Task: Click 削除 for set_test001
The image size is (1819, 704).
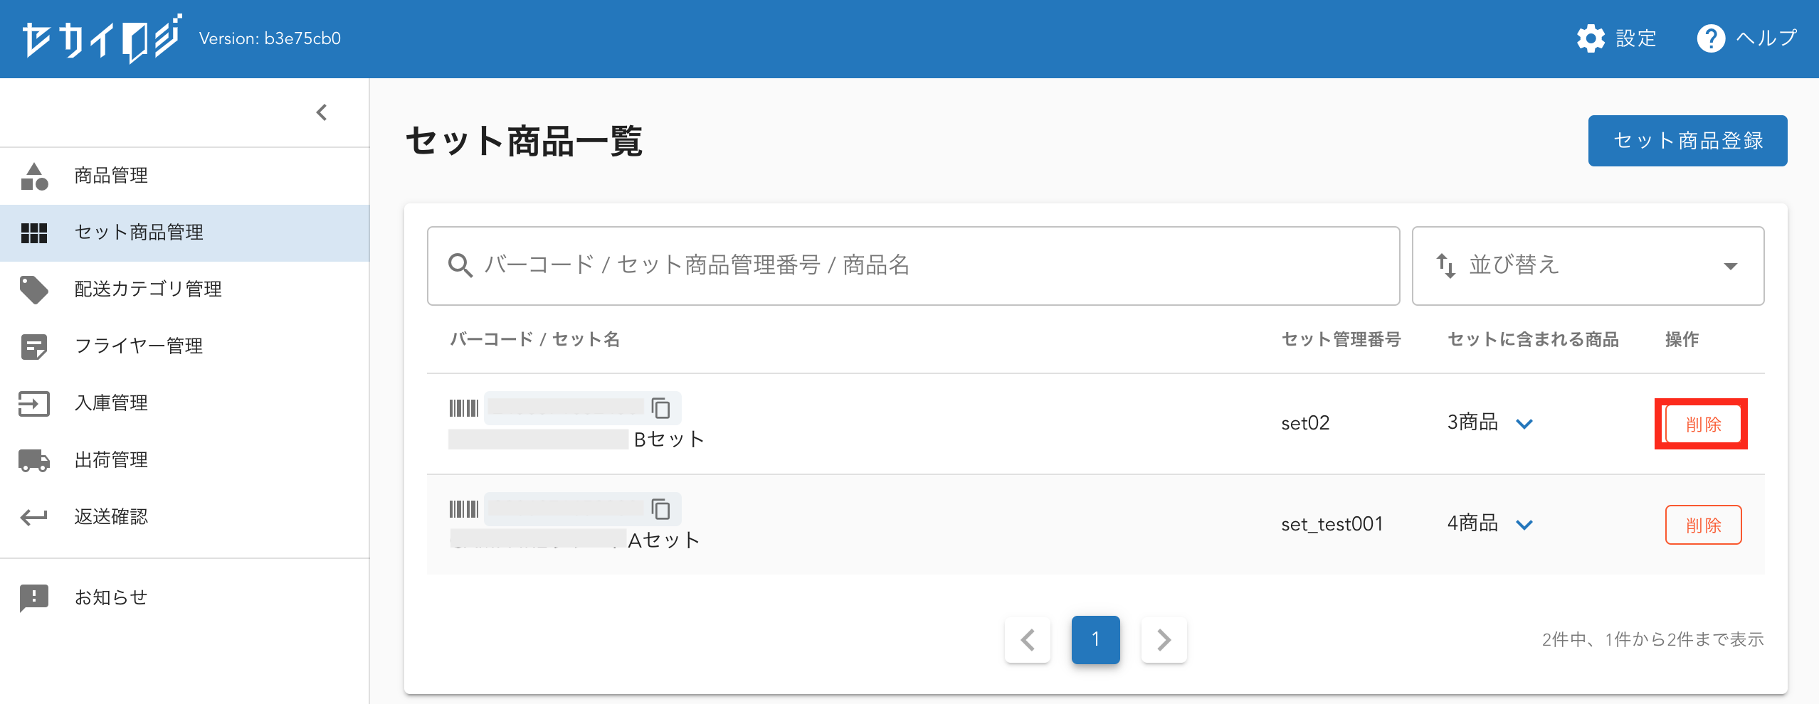Action: point(1702,526)
